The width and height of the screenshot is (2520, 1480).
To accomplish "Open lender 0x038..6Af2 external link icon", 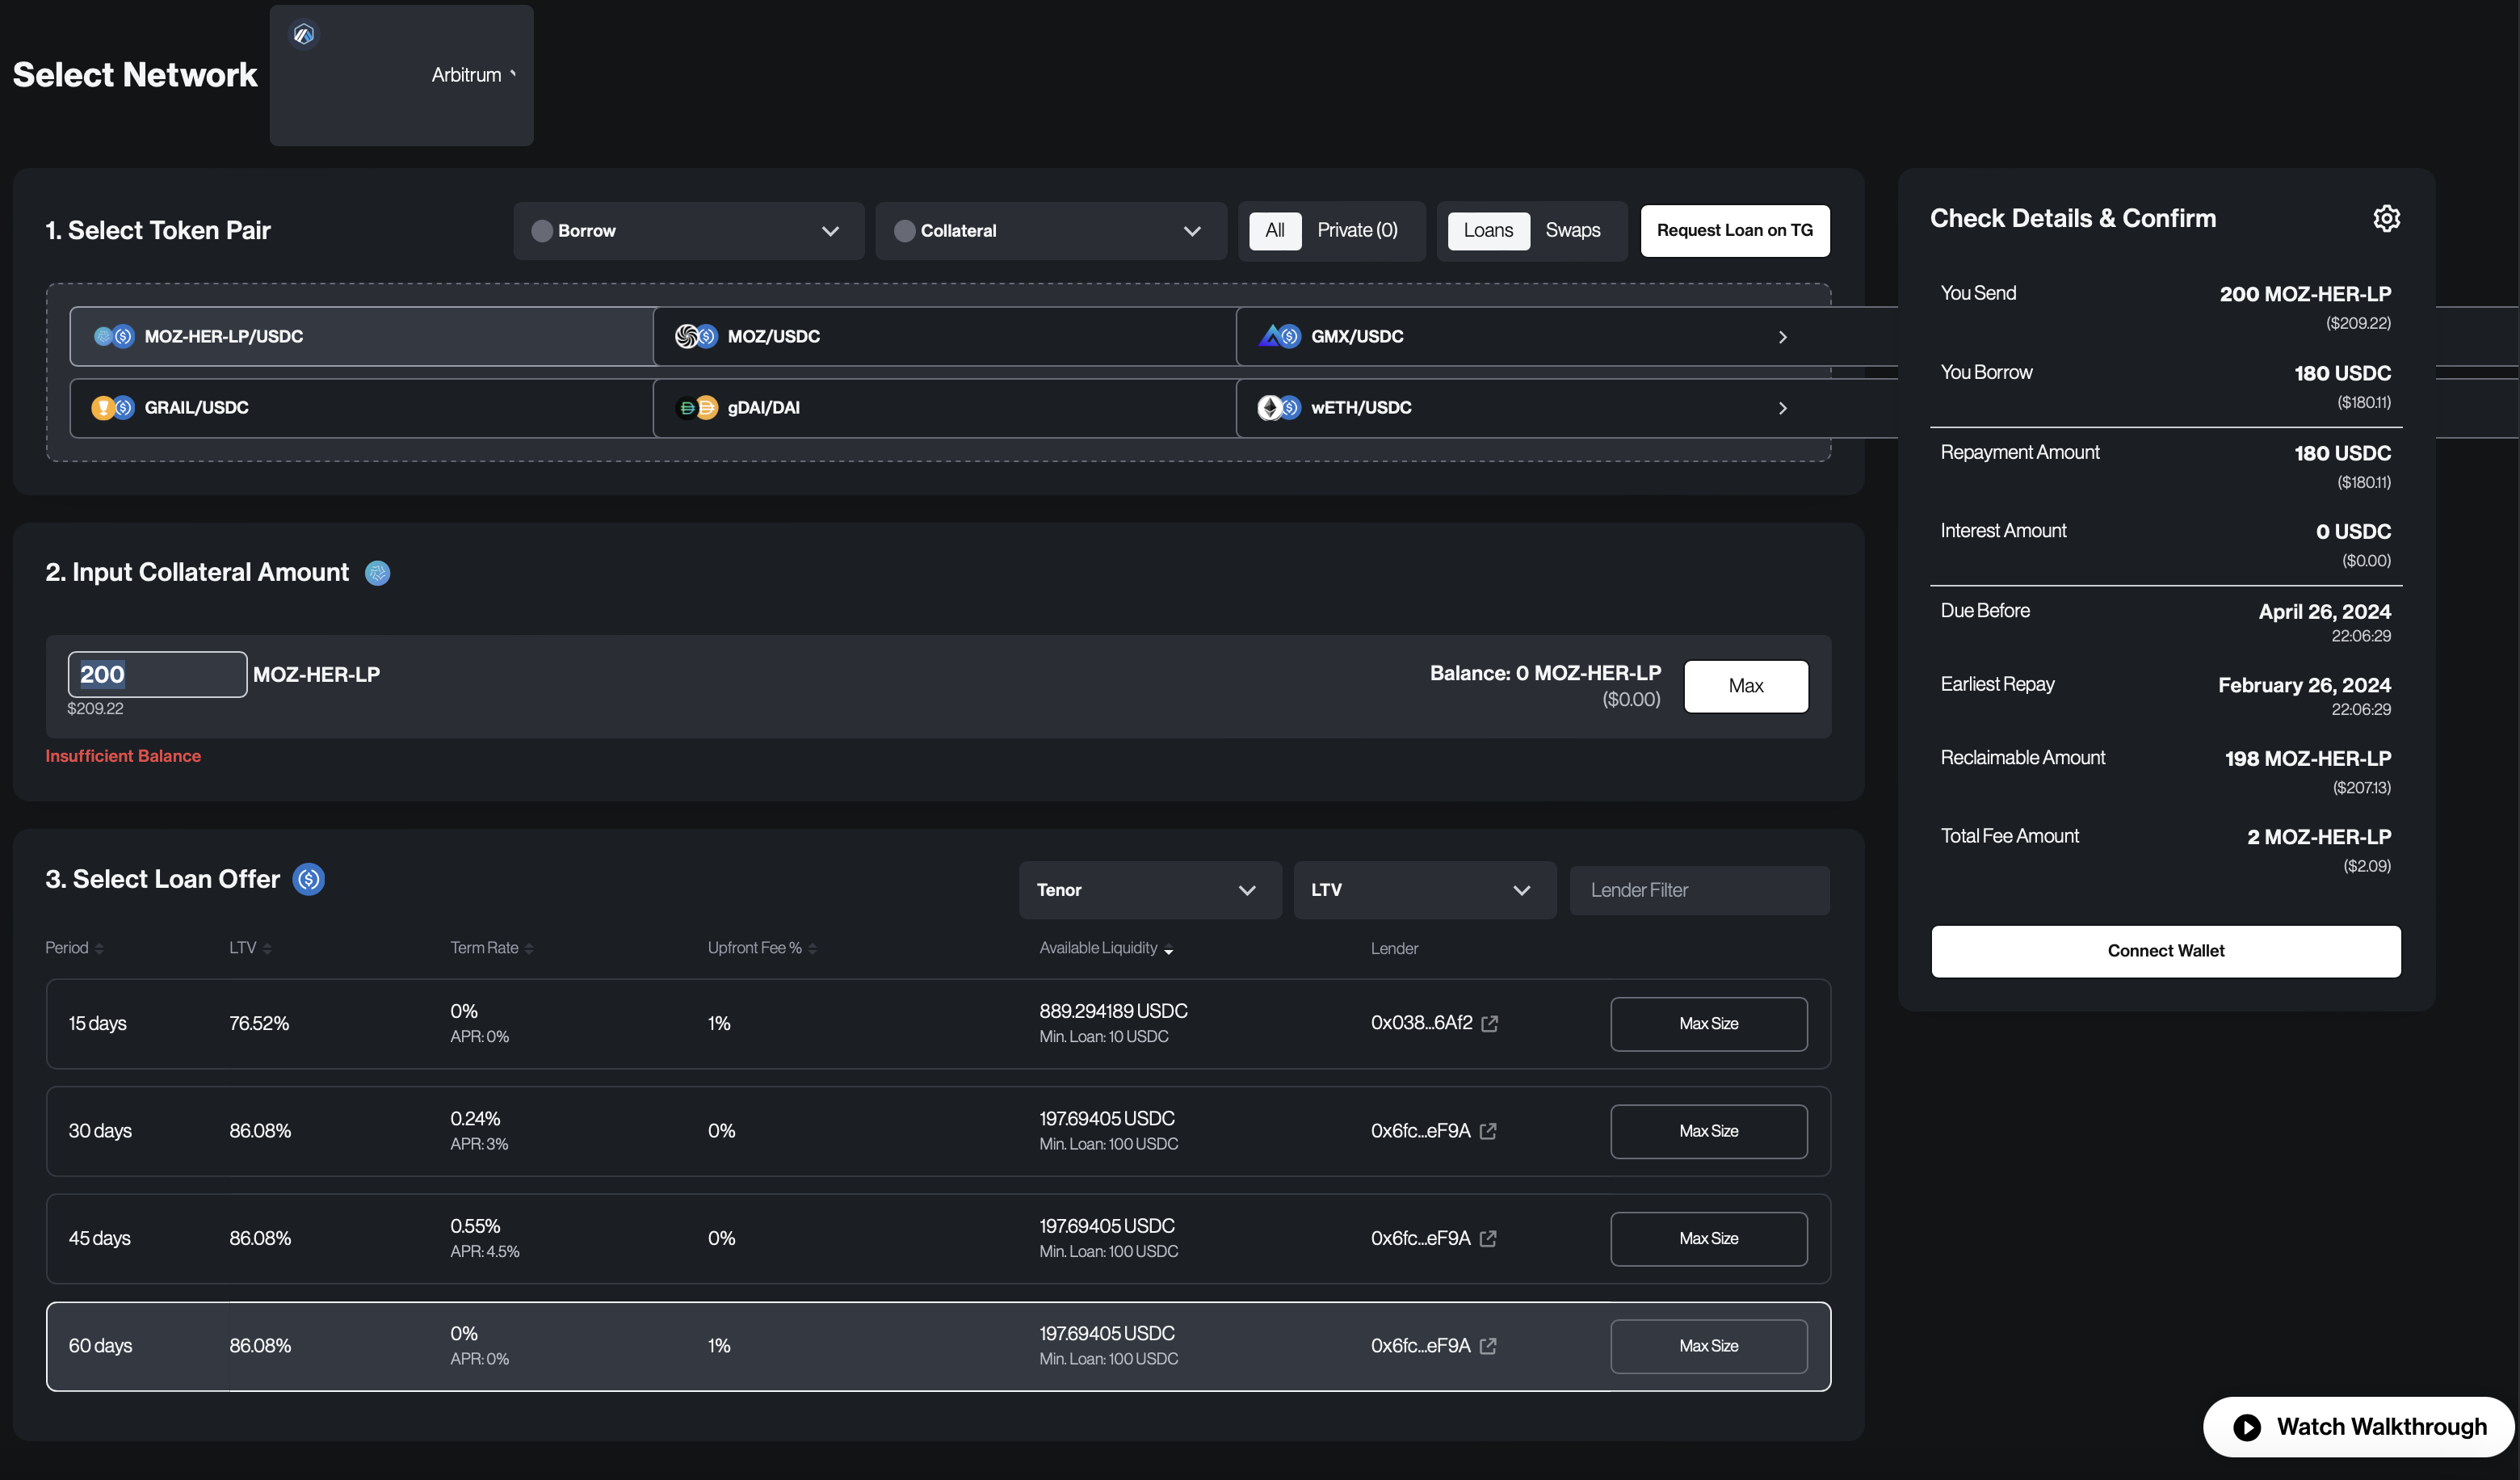I will click(x=1490, y=1023).
